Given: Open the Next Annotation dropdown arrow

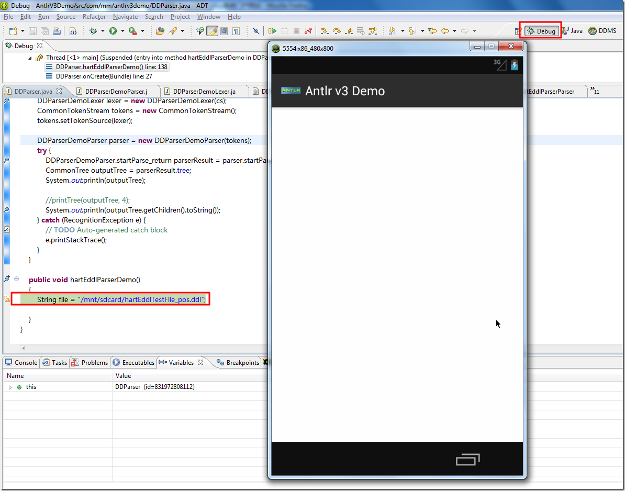Looking at the screenshot, I should tap(403, 31).
